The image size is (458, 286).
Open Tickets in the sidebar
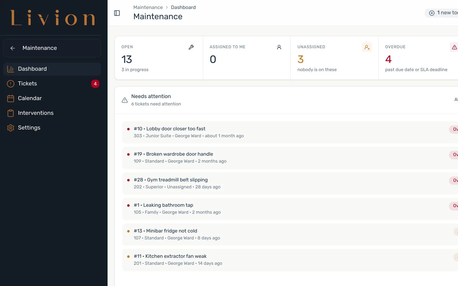[x=52, y=84]
